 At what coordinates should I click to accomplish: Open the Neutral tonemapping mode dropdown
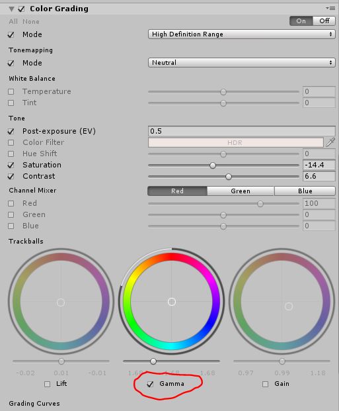242,63
